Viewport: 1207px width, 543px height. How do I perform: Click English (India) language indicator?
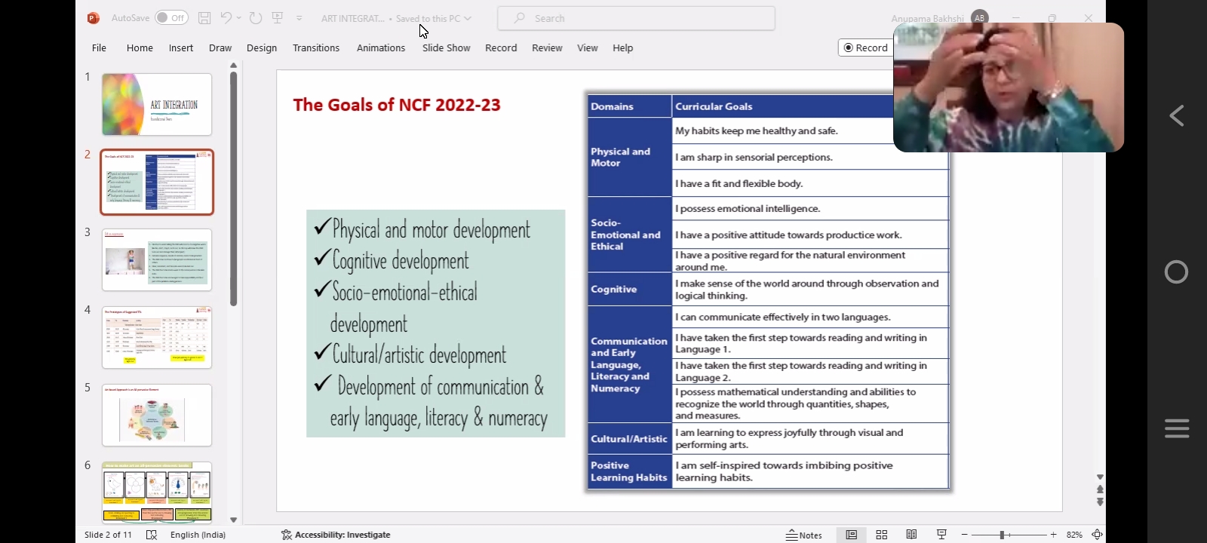(x=198, y=535)
